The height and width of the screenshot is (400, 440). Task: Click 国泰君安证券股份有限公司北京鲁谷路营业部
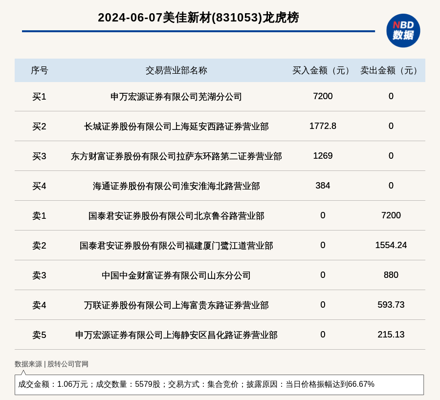(176, 216)
